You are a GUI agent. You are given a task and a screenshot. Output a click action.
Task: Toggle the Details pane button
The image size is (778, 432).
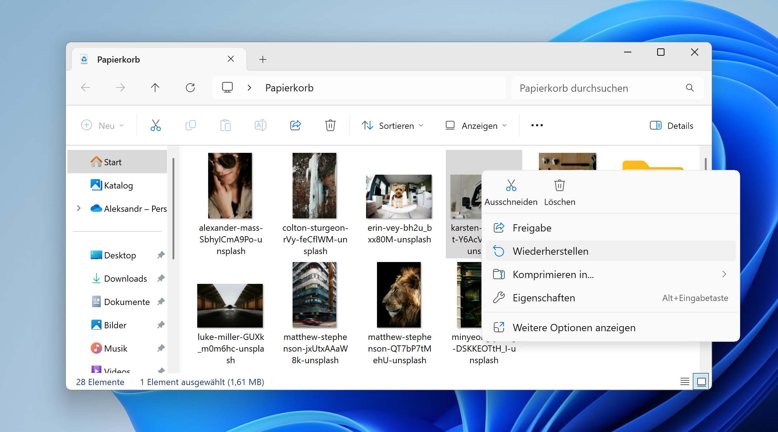click(671, 126)
